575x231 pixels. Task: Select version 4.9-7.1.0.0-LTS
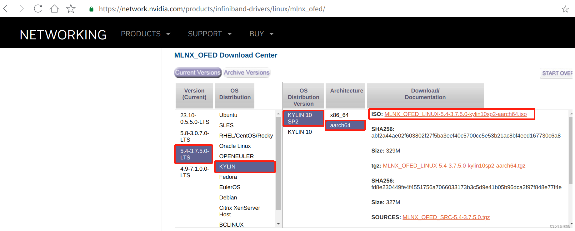pos(194,172)
